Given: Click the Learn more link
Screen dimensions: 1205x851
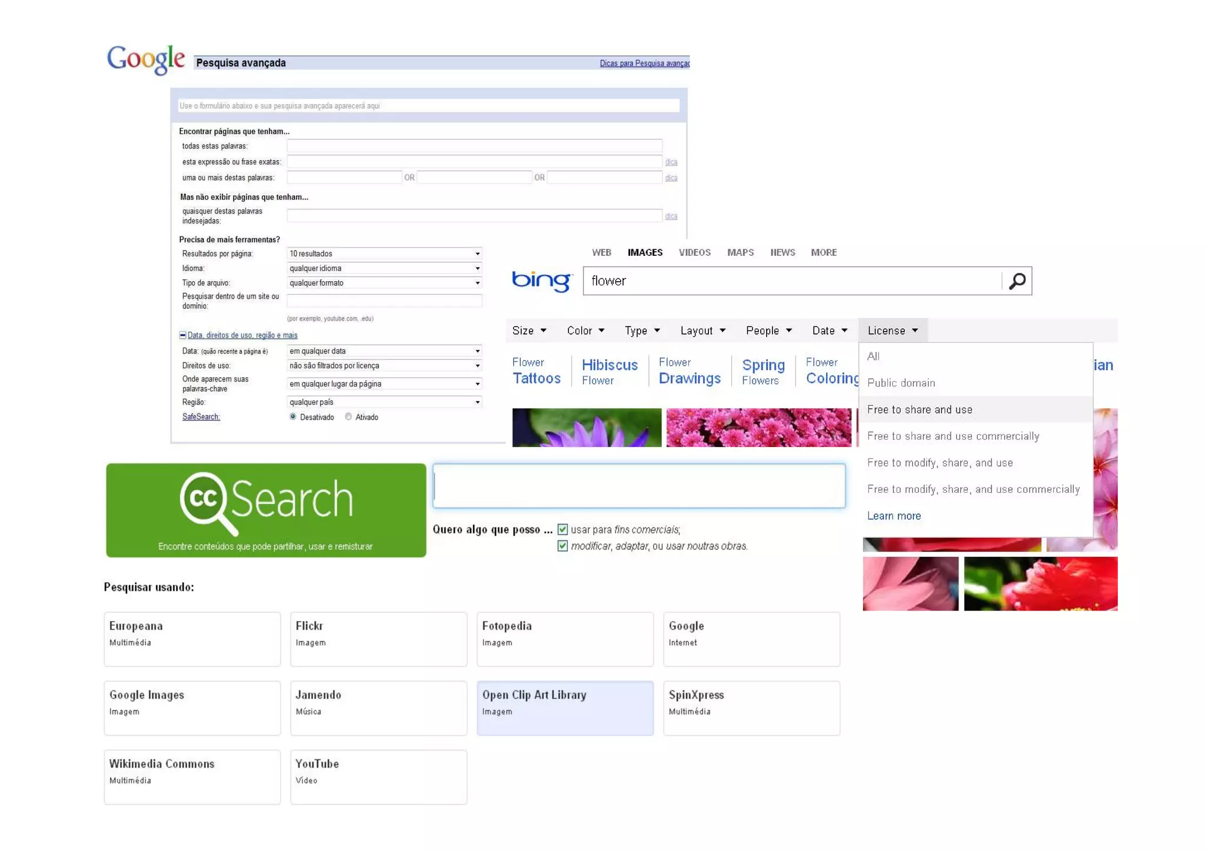Looking at the screenshot, I should click(893, 516).
